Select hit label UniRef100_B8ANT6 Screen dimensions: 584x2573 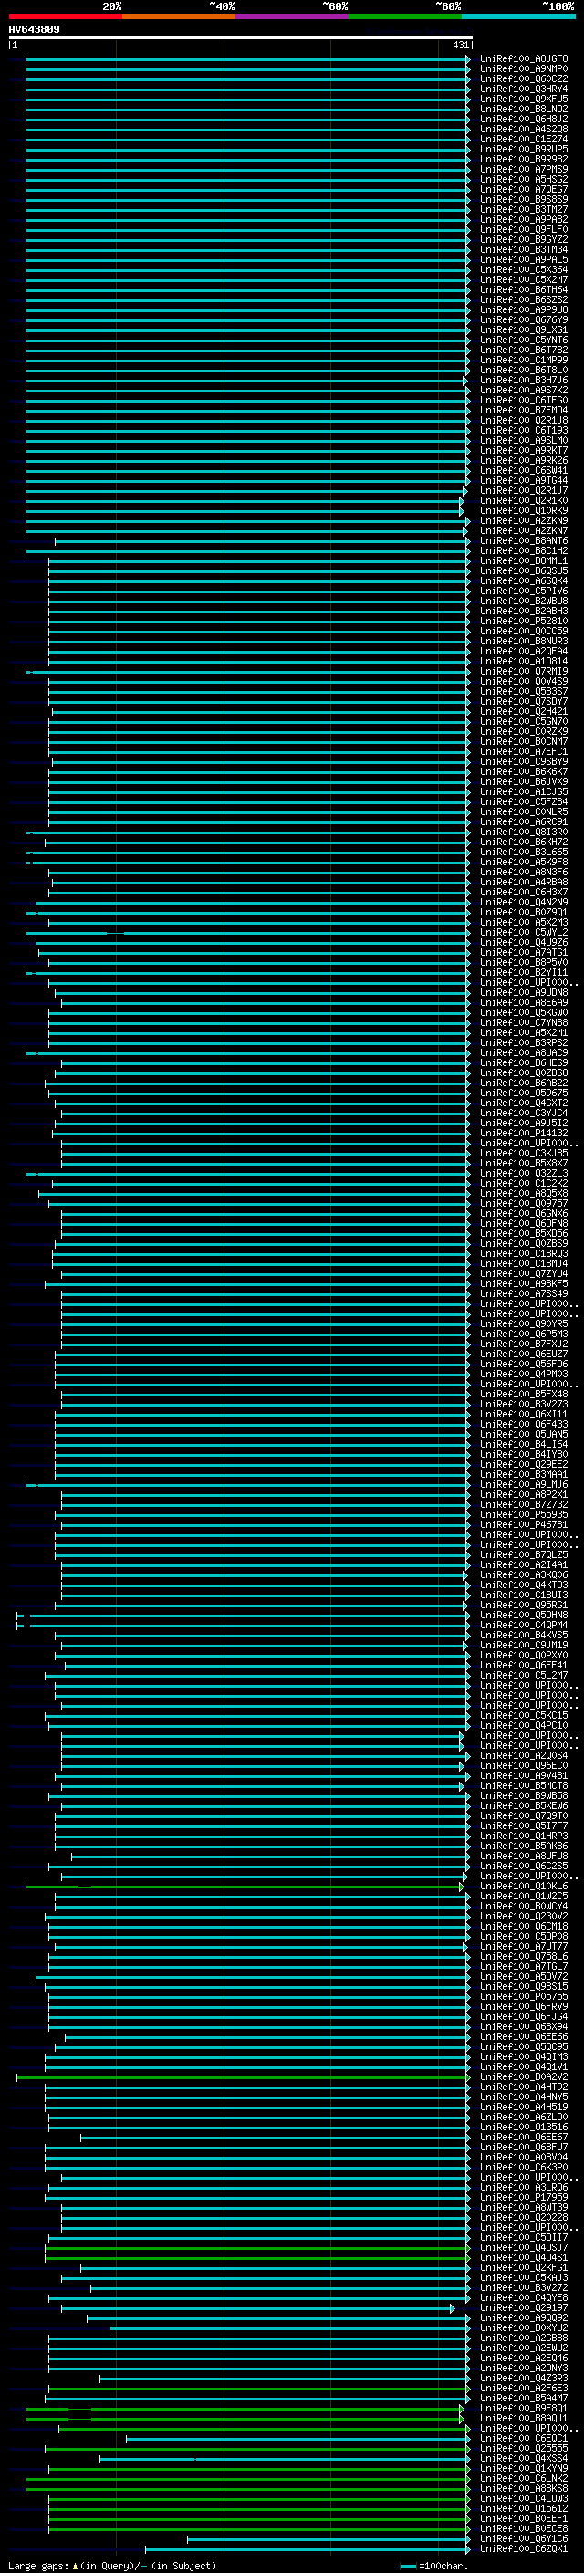coord(524,541)
